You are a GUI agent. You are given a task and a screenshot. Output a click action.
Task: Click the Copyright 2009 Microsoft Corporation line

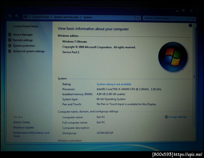pyautogui.click(x=99, y=47)
